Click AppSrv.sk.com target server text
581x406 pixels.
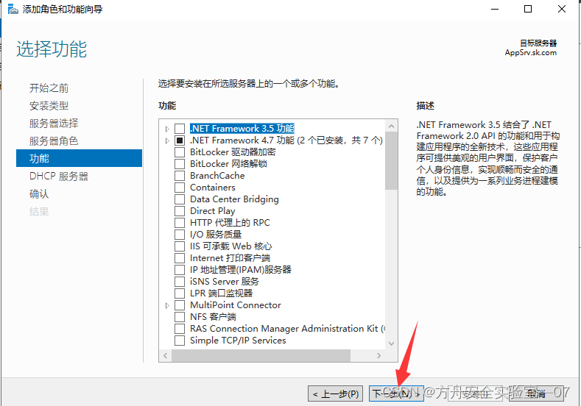point(531,52)
